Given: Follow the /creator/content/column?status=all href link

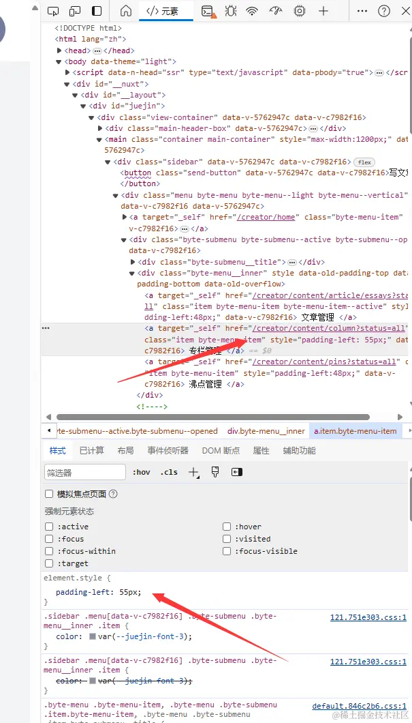Looking at the screenshot, I should 329,328.
